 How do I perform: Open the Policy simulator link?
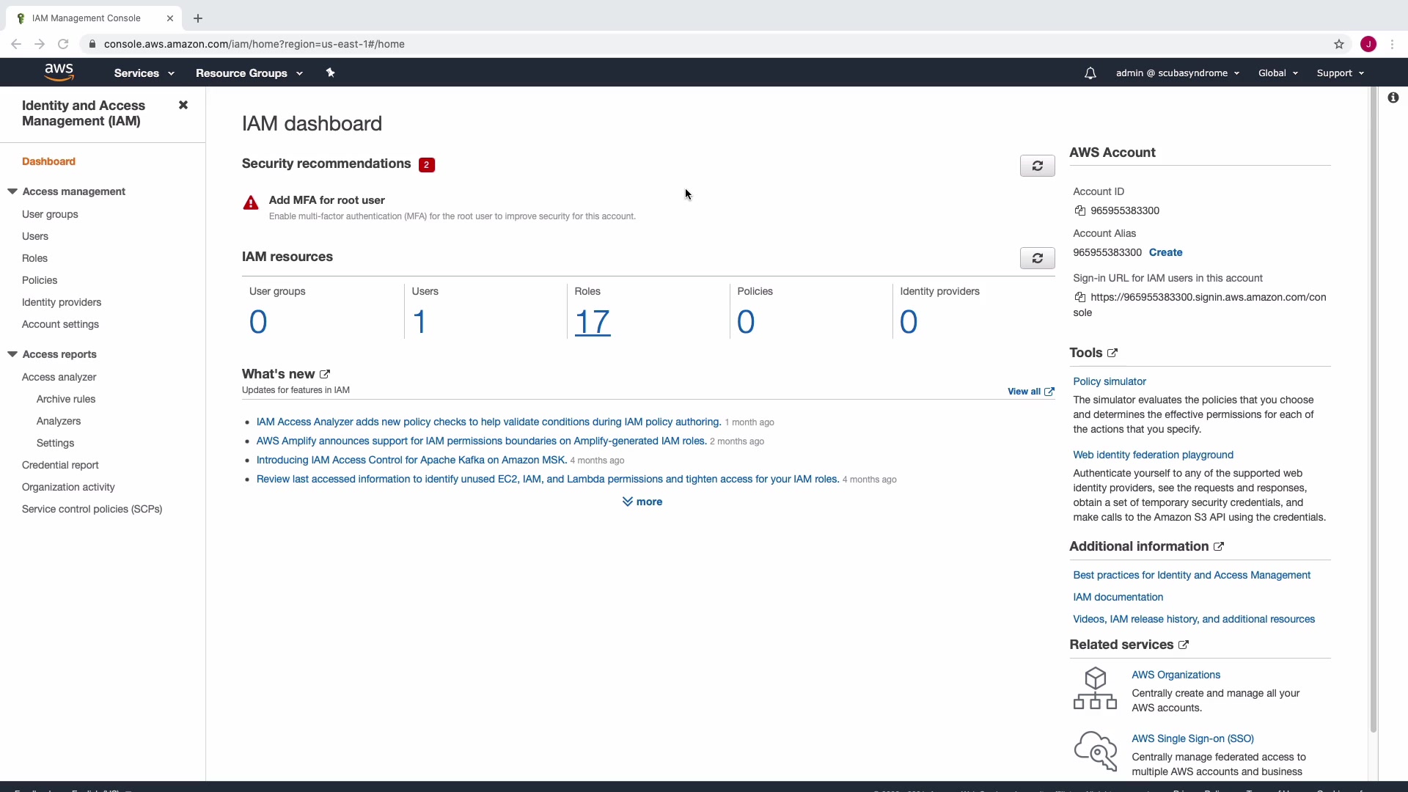click(x=1109, y=381)
